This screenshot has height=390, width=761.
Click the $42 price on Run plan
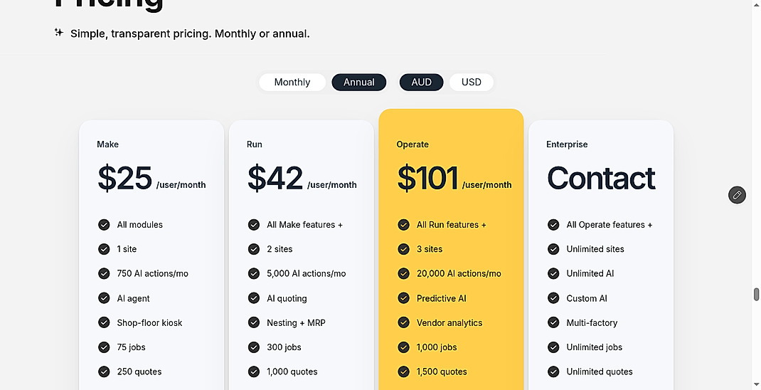(x=275, y=178)
